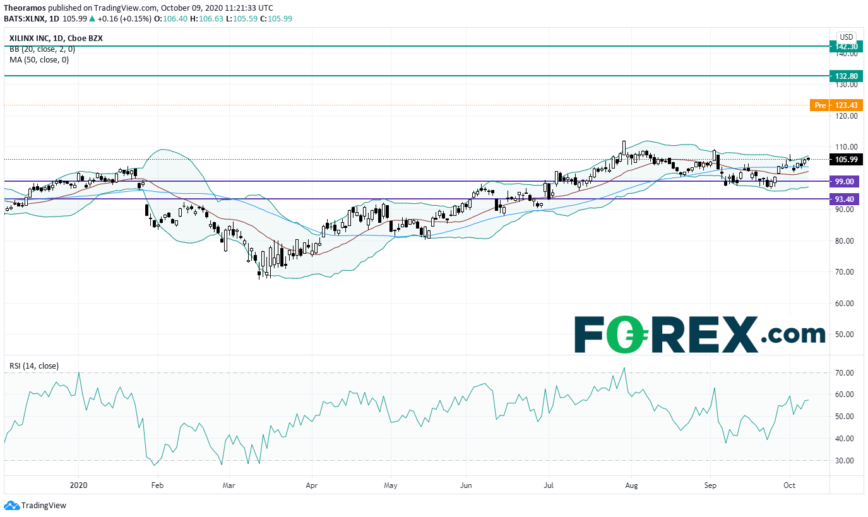Open the TradingView wordmark link at the bottom

(44, 506)
